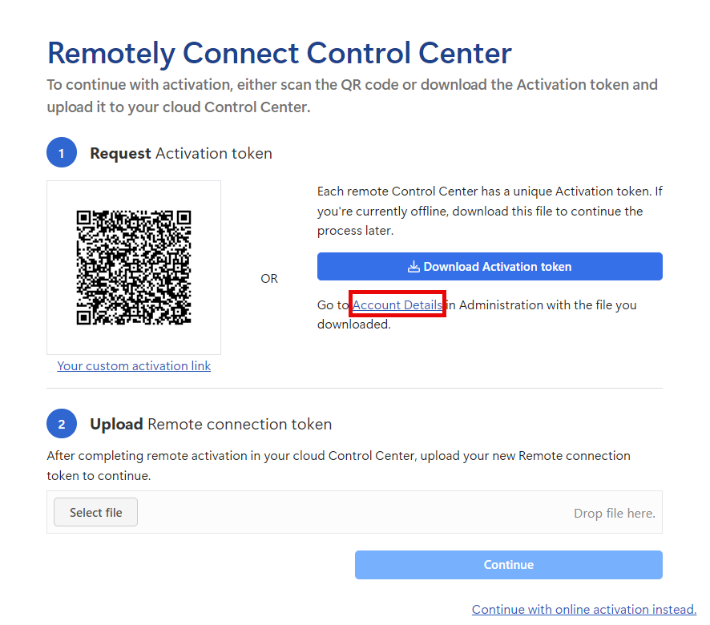Click the step 2 number badge
The width and height of the screenshot is (710, 625).
(62, 424)
